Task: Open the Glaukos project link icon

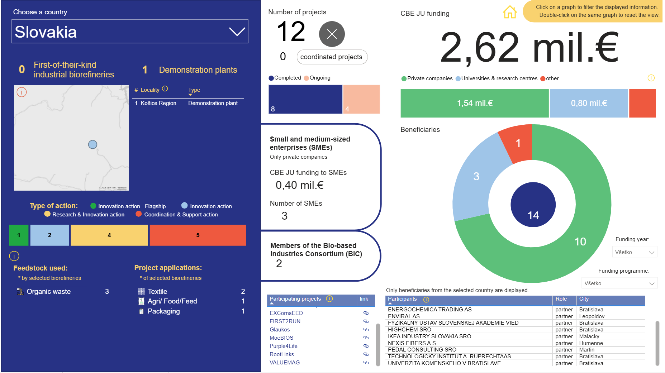Action: click(x=366, y=330)
